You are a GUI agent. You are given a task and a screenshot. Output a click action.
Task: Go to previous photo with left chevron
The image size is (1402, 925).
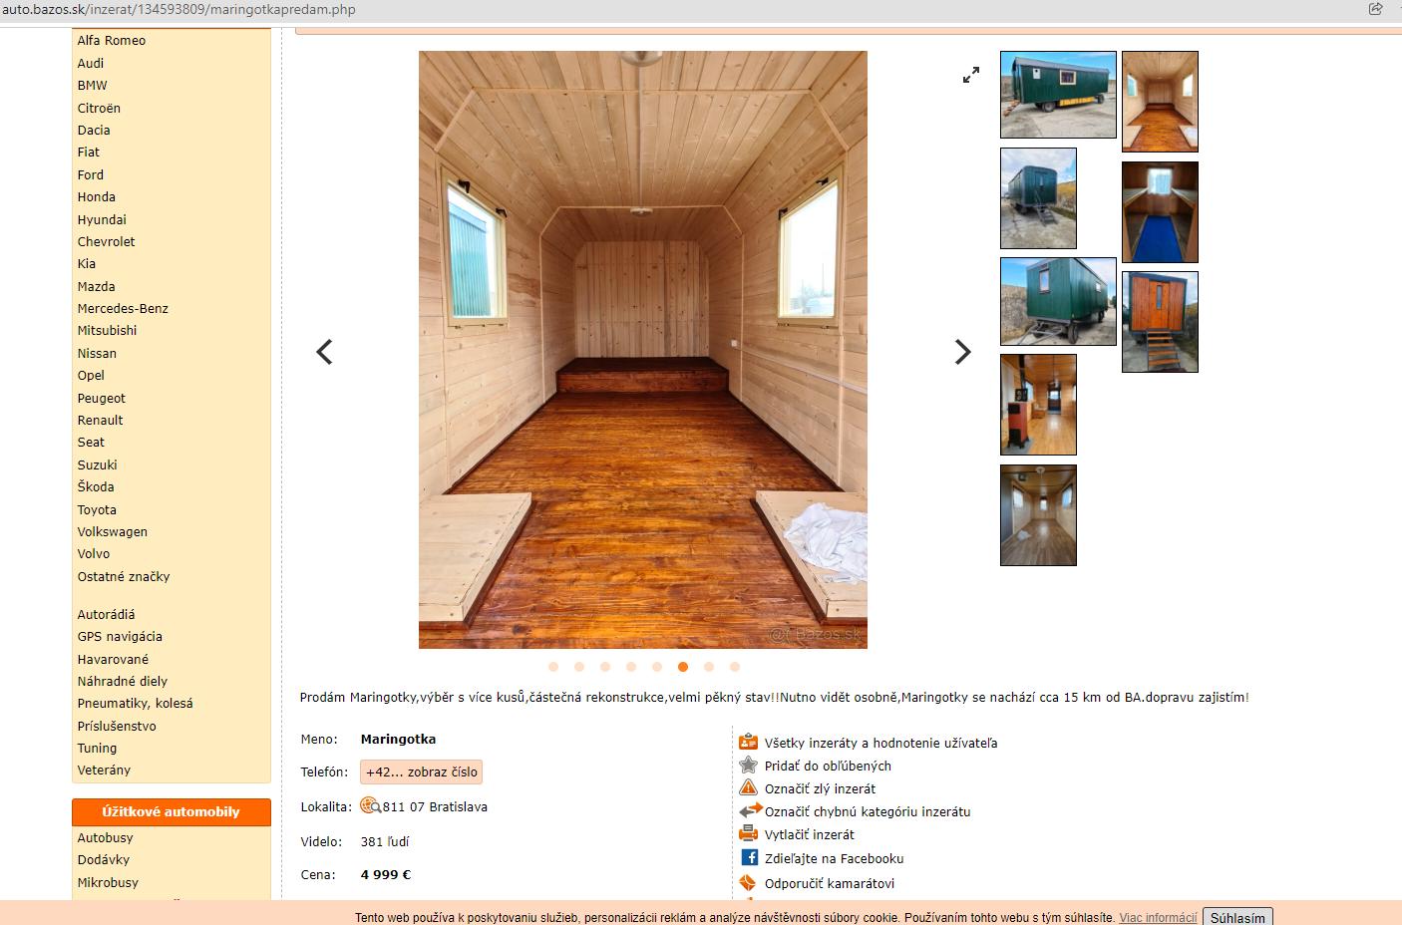tap(324, 352)
